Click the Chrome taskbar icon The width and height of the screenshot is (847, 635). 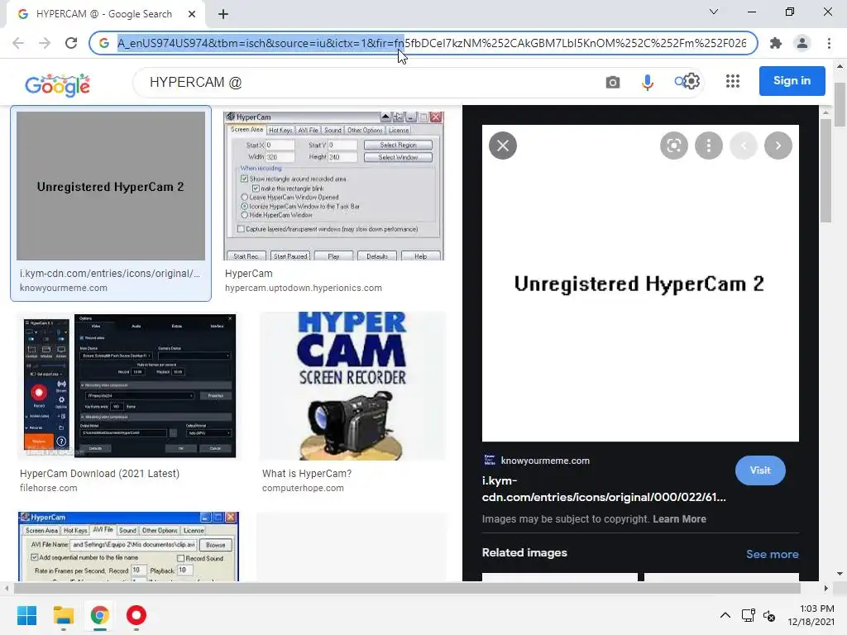click(x=100, y=615)
